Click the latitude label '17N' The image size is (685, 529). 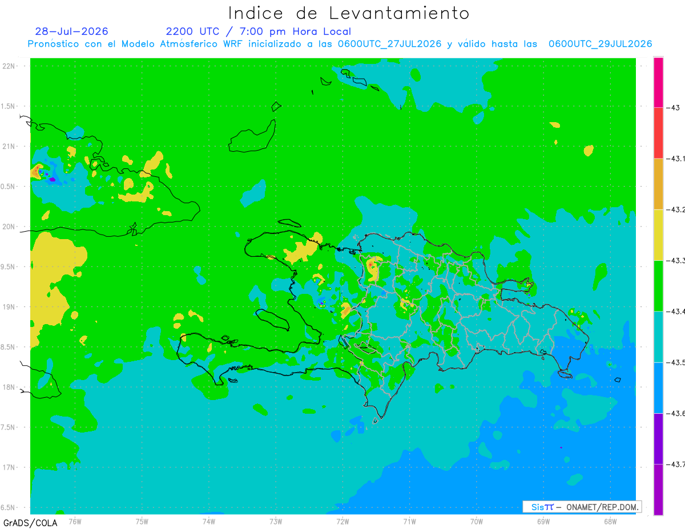pyautogui.click(x=10, y=467)
